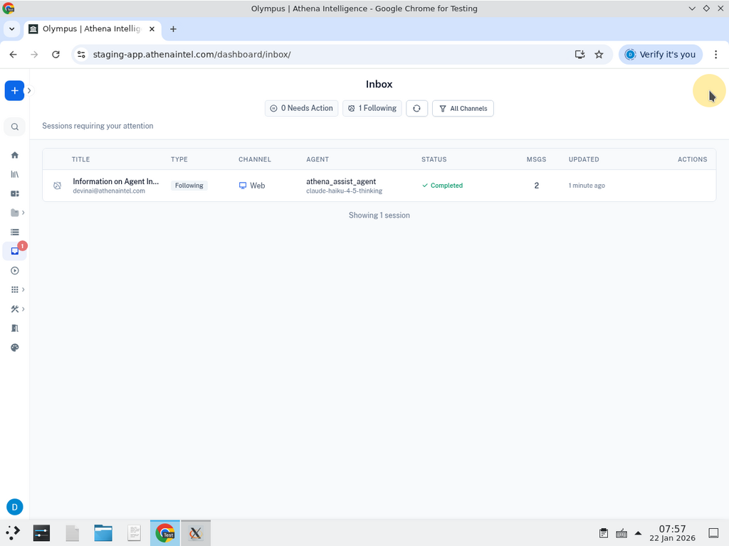Screen dimensions: 729x546
Task: Click the site information icon in the address bar
Action: coord(81,54)
